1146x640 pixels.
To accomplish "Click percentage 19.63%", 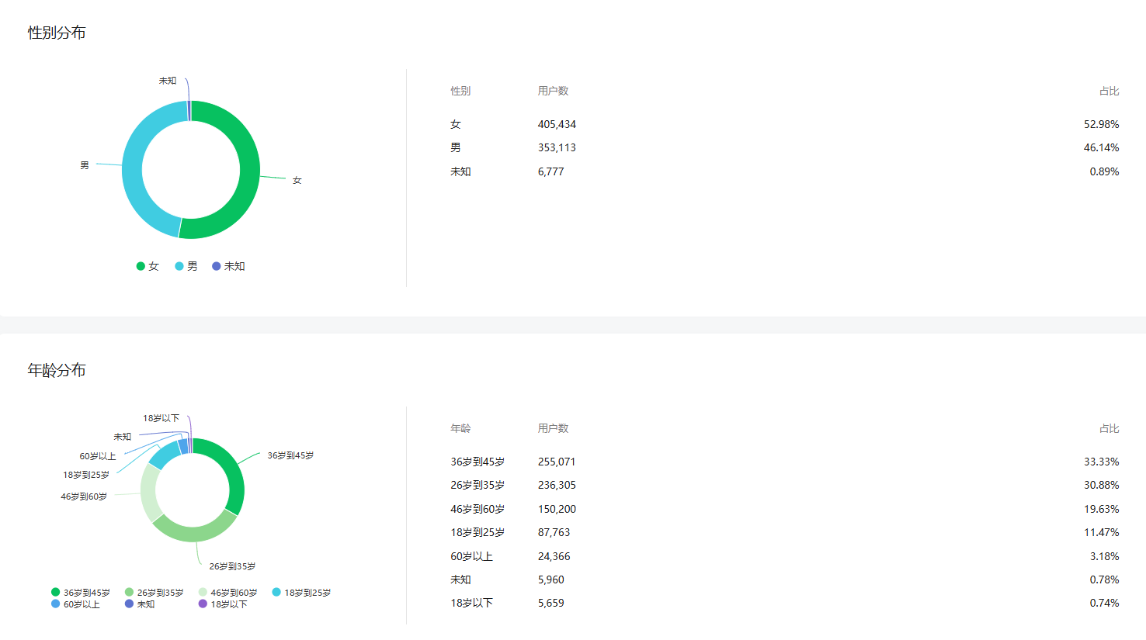I will click(1101, 509).
